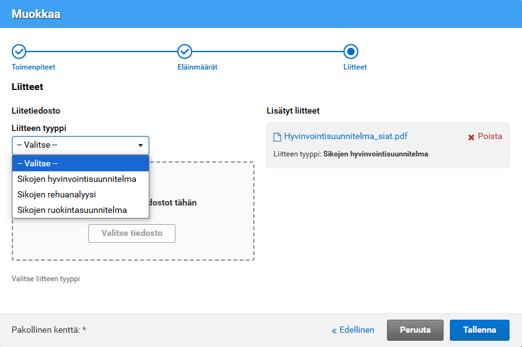
Task: Click the Eläinmäärät step checkmark circle
Action: coord(185,52)
